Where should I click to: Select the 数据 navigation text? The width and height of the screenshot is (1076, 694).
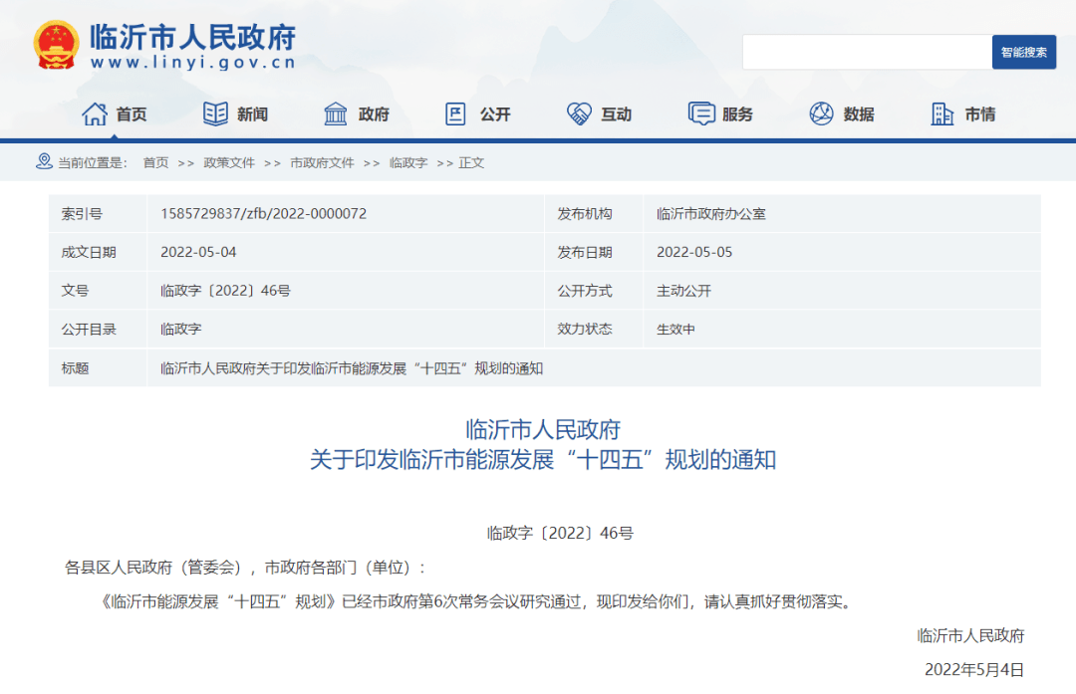[x=859, y=115]
